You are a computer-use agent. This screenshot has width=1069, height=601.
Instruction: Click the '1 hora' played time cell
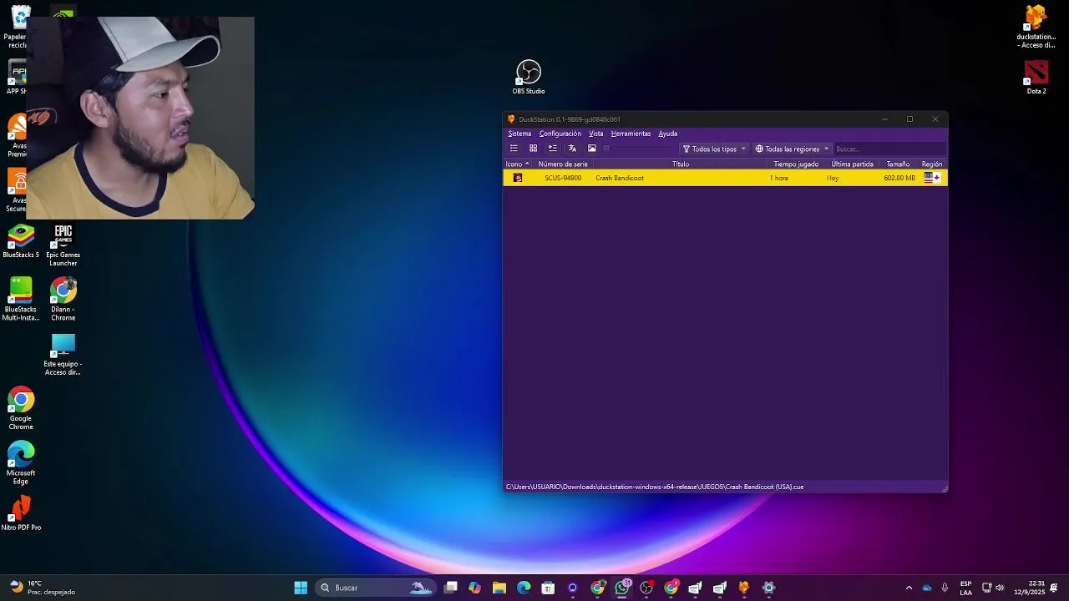(x=779, y=178)
